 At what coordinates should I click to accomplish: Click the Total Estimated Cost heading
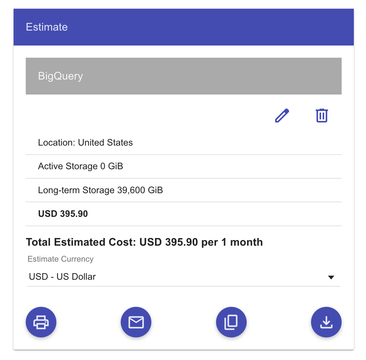(x=81, y=242)
